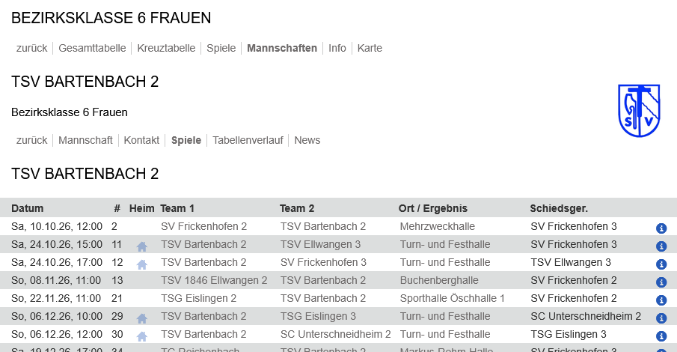Open SV Frickenhofen 2 team link
677x352 pixels.
pyautogui.click(x=203, y=226)
